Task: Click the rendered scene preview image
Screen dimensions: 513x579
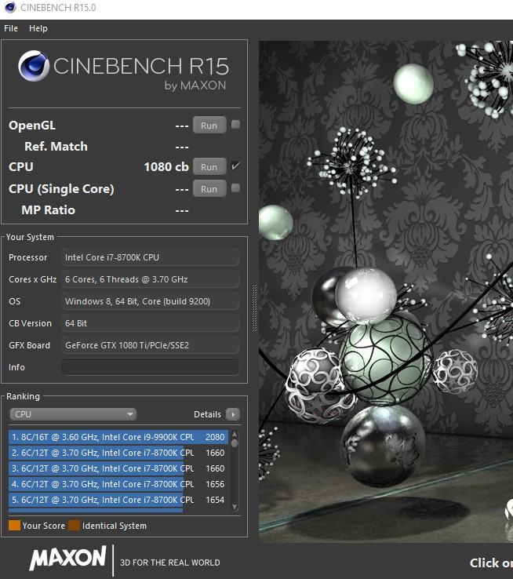Action: pyautogui.click(x=386, y=291)
